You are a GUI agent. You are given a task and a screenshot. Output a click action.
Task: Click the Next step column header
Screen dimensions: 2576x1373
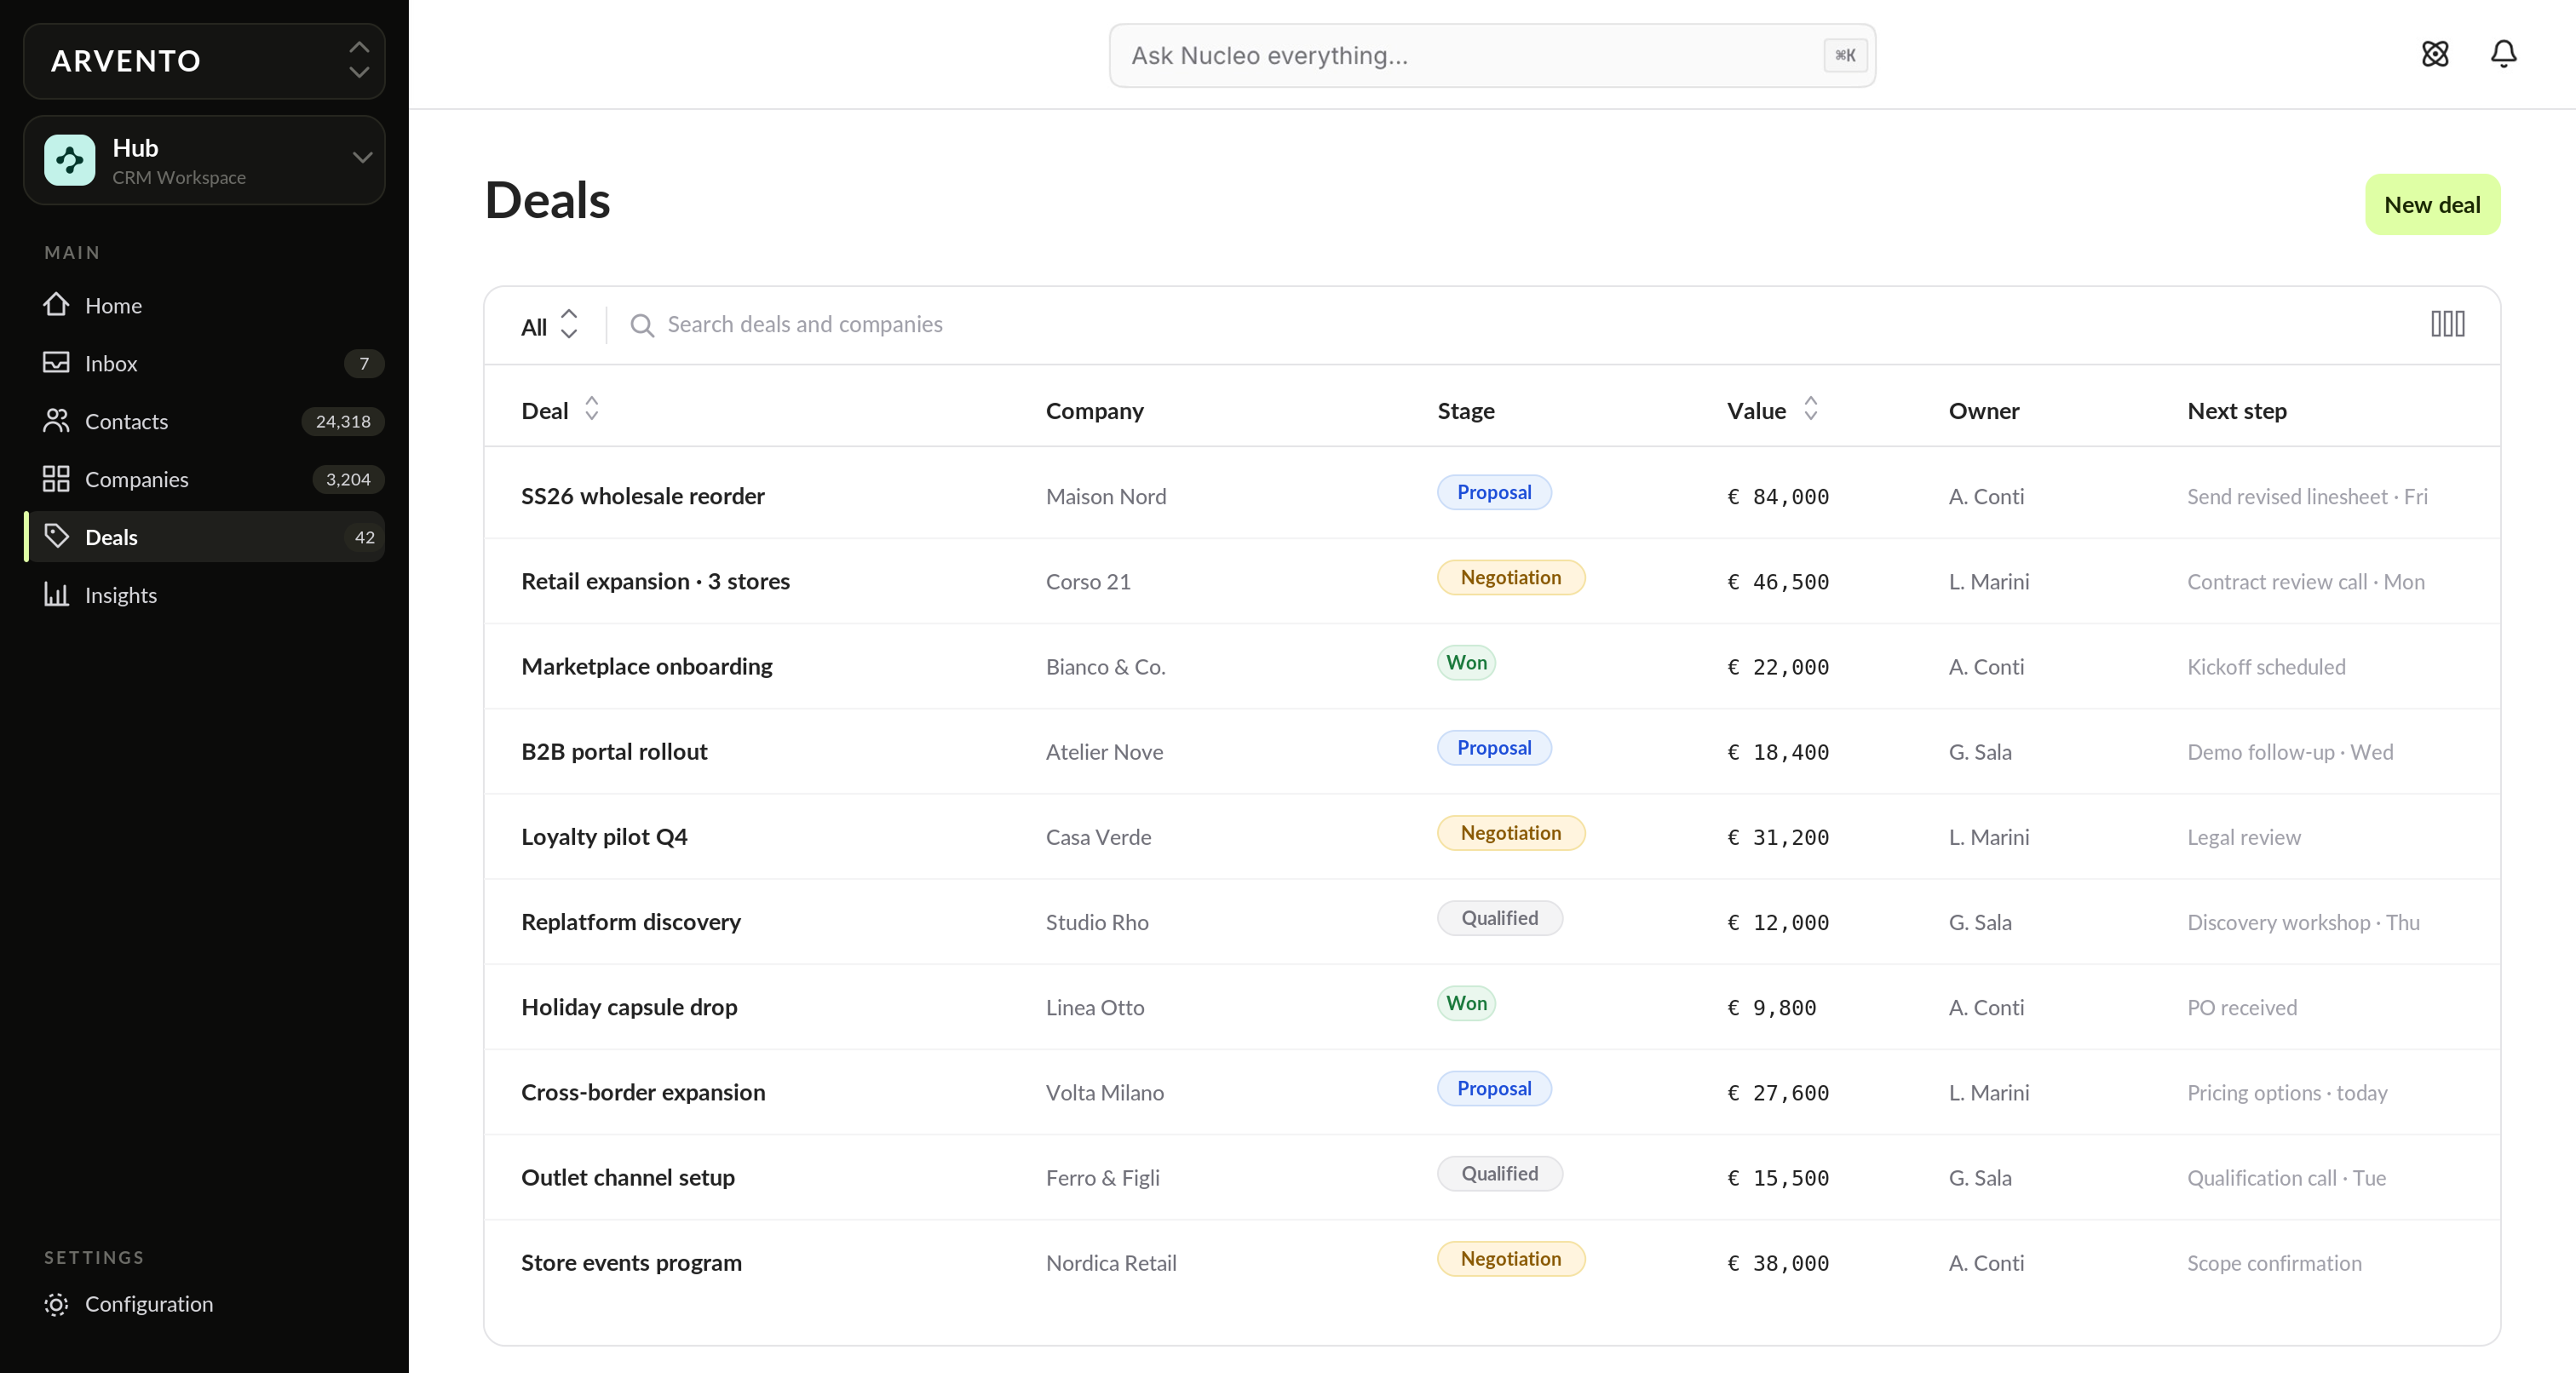coord(2236,410)
